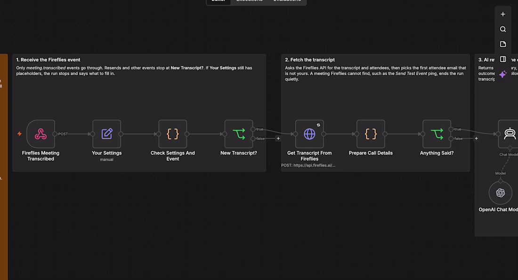The image size is (518, 280).
Task: Click the sticky note heading "2. Fetch the transcript"
Action: 310,60
